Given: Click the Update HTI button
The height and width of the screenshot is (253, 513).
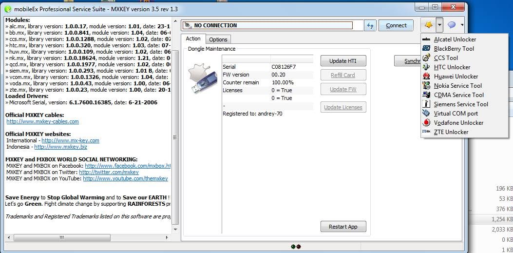Looking at the screenshot, I should click(x=343, y=61).
